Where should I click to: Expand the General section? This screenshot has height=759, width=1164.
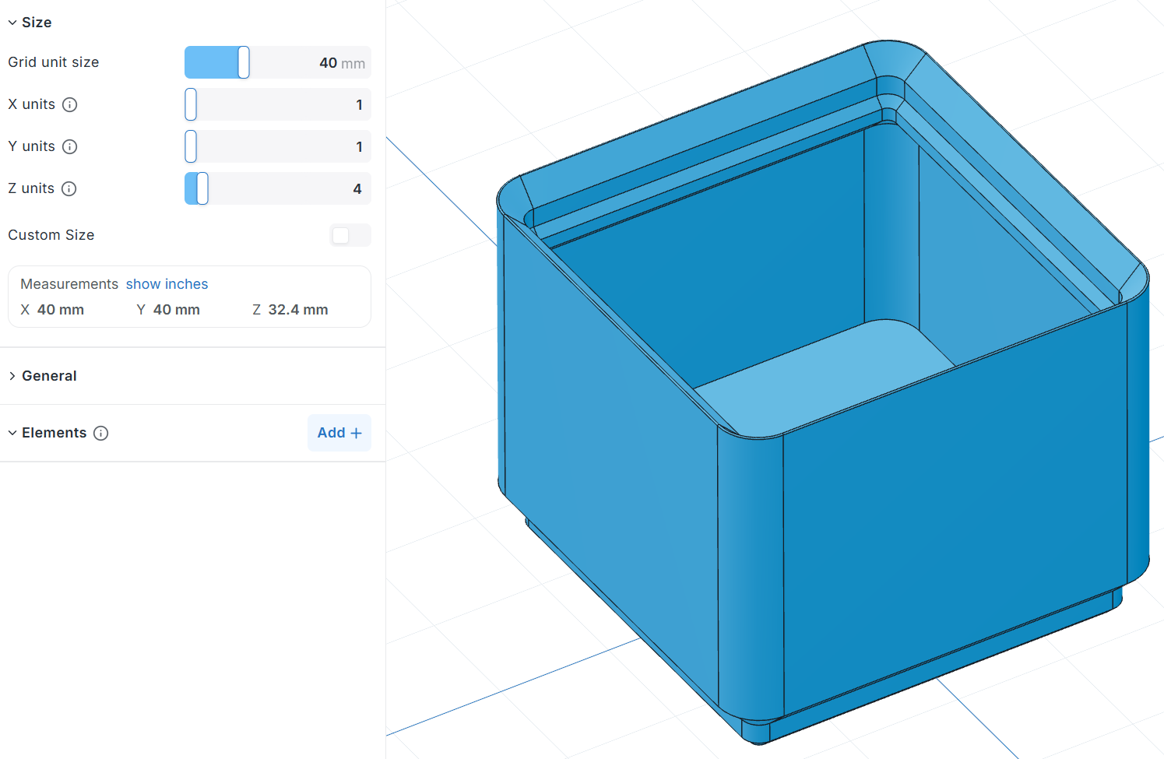[x=12, y=376]
